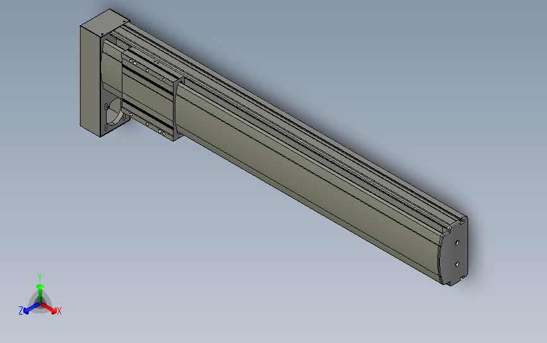Select the end cap with two screw holes
Screen dimensions: 547x343
[454, 252]
